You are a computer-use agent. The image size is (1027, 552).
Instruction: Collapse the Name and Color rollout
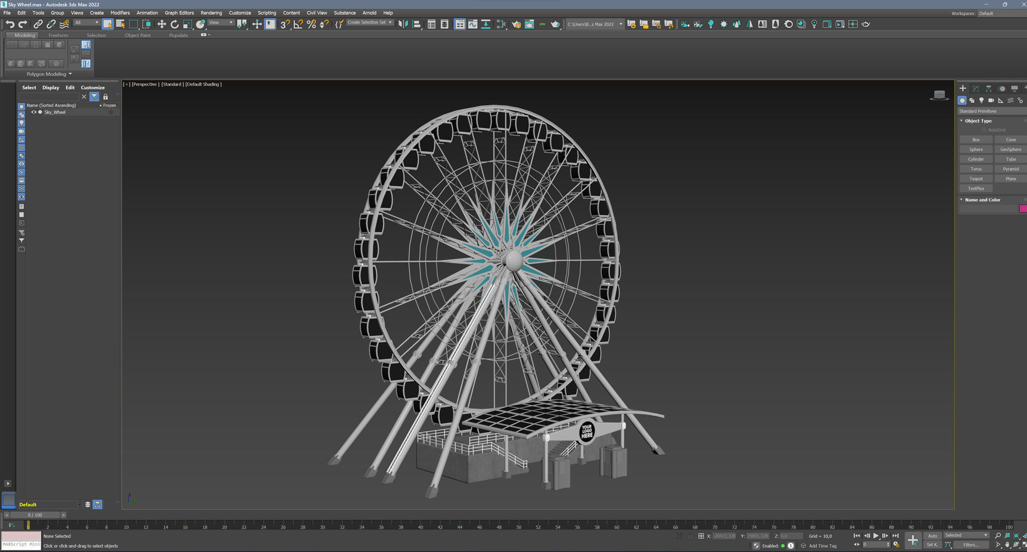(982, 200)
